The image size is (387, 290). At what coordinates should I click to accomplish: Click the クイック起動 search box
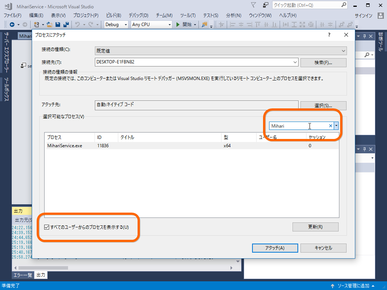[x=310, y=5]
